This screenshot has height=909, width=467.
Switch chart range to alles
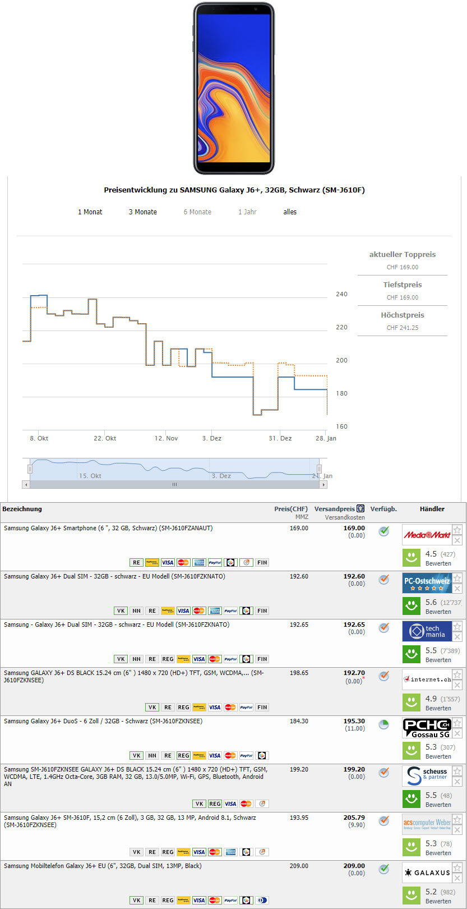[x=290, y=212]
